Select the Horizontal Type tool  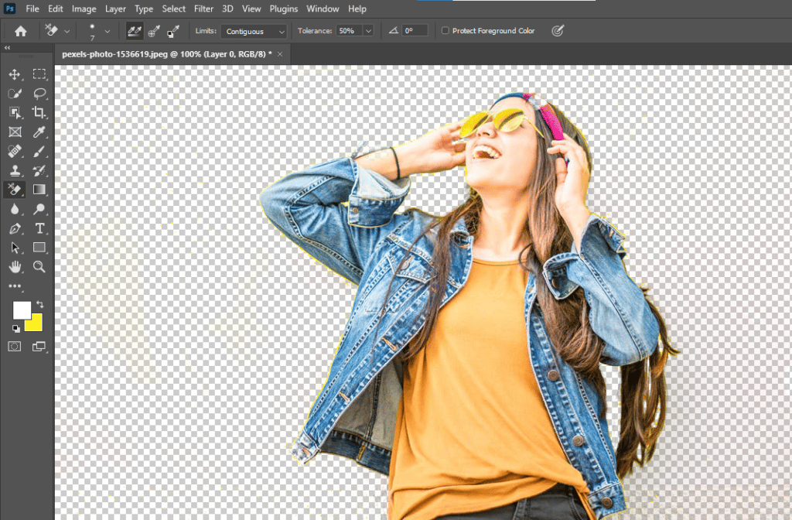click(39, 228)
